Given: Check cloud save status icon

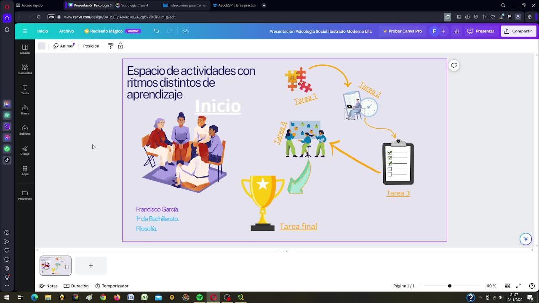Looking at the screenshot, I should (x=185, y=31).
